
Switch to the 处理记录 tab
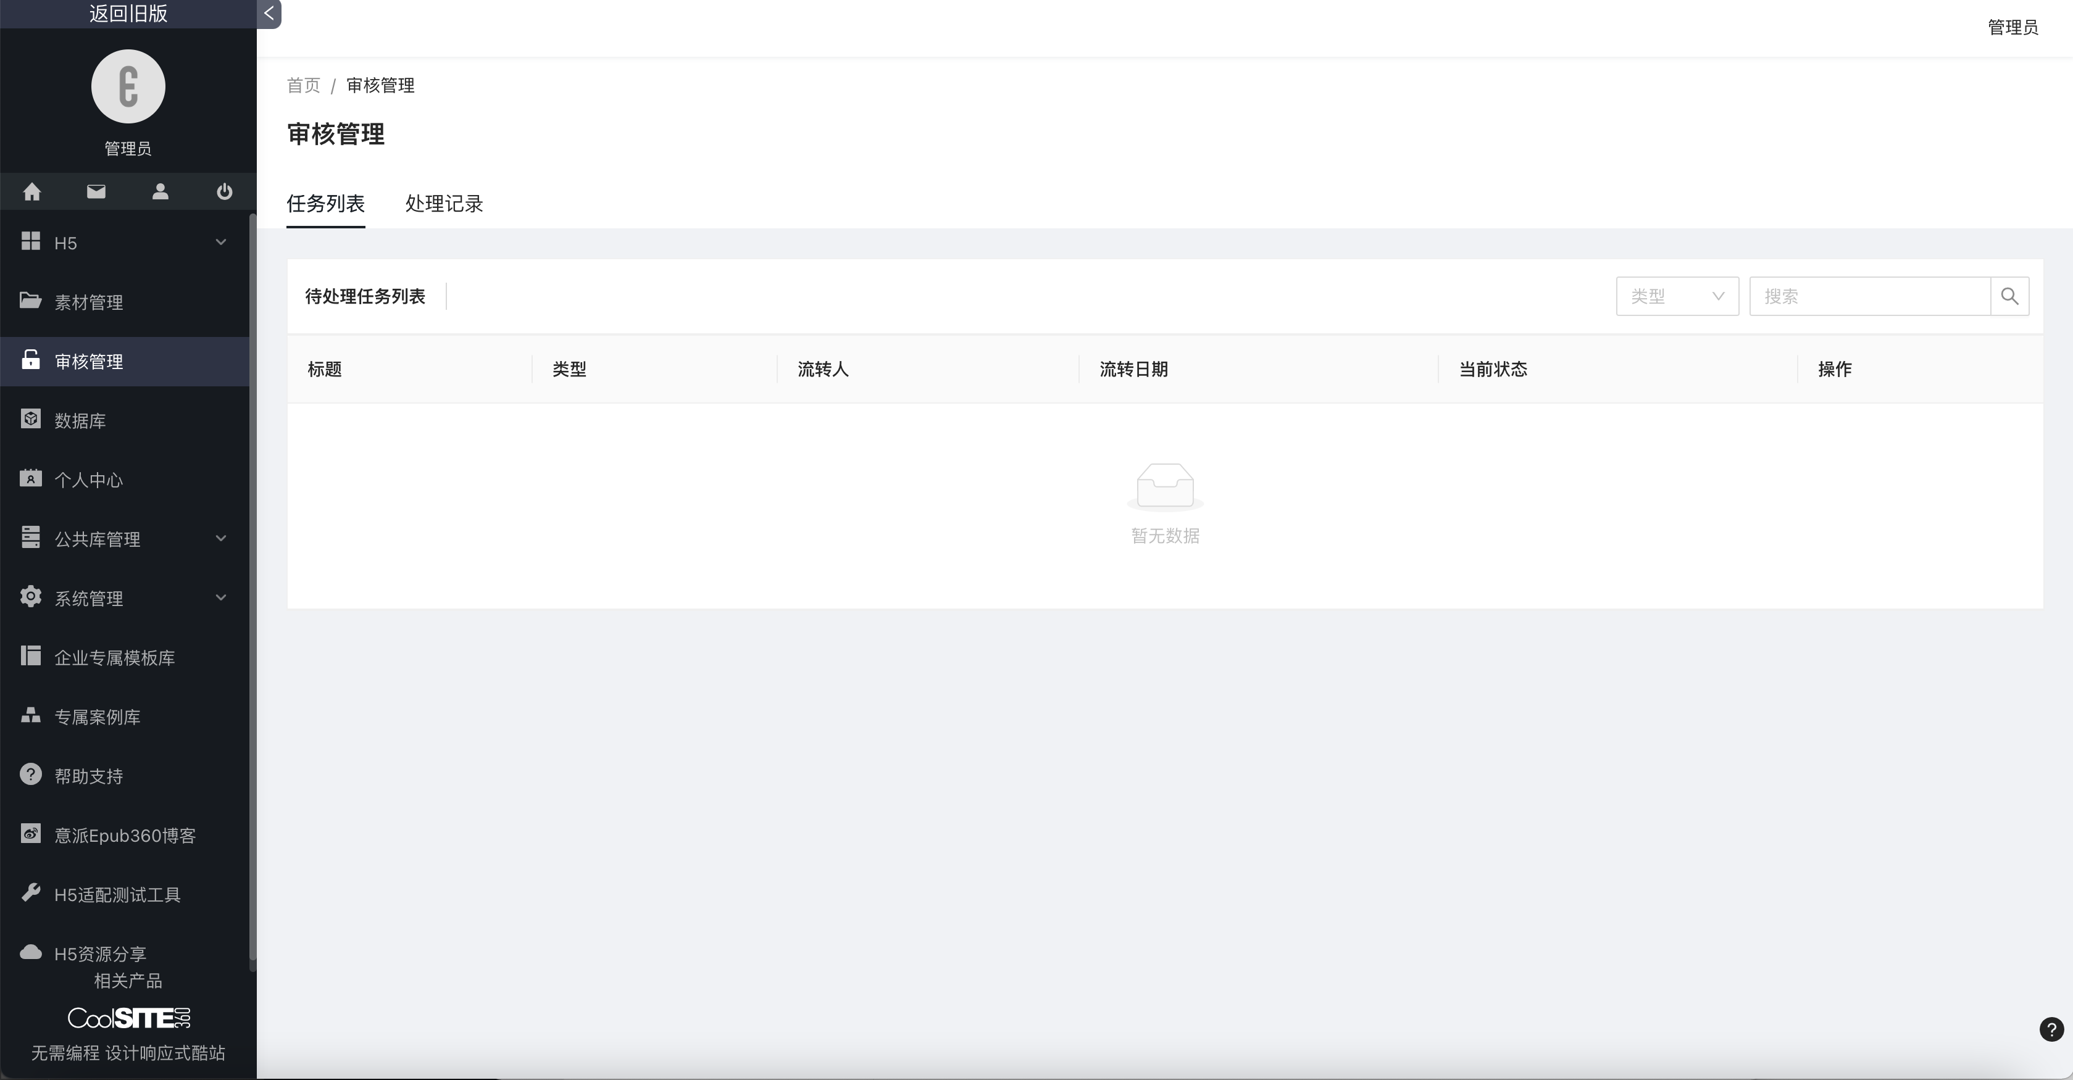click(x=444, y=204)
